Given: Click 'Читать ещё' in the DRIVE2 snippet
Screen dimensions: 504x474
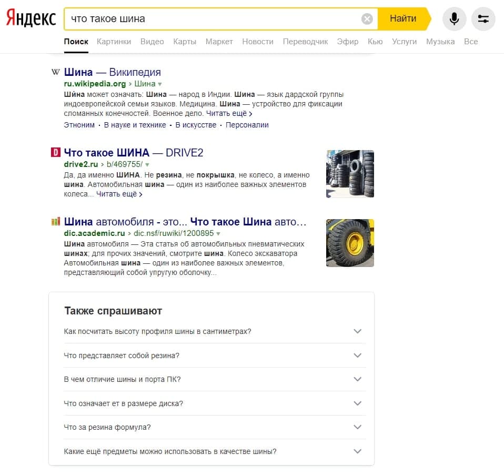Looking at the screenshot, I should click(x=119, y=194).
